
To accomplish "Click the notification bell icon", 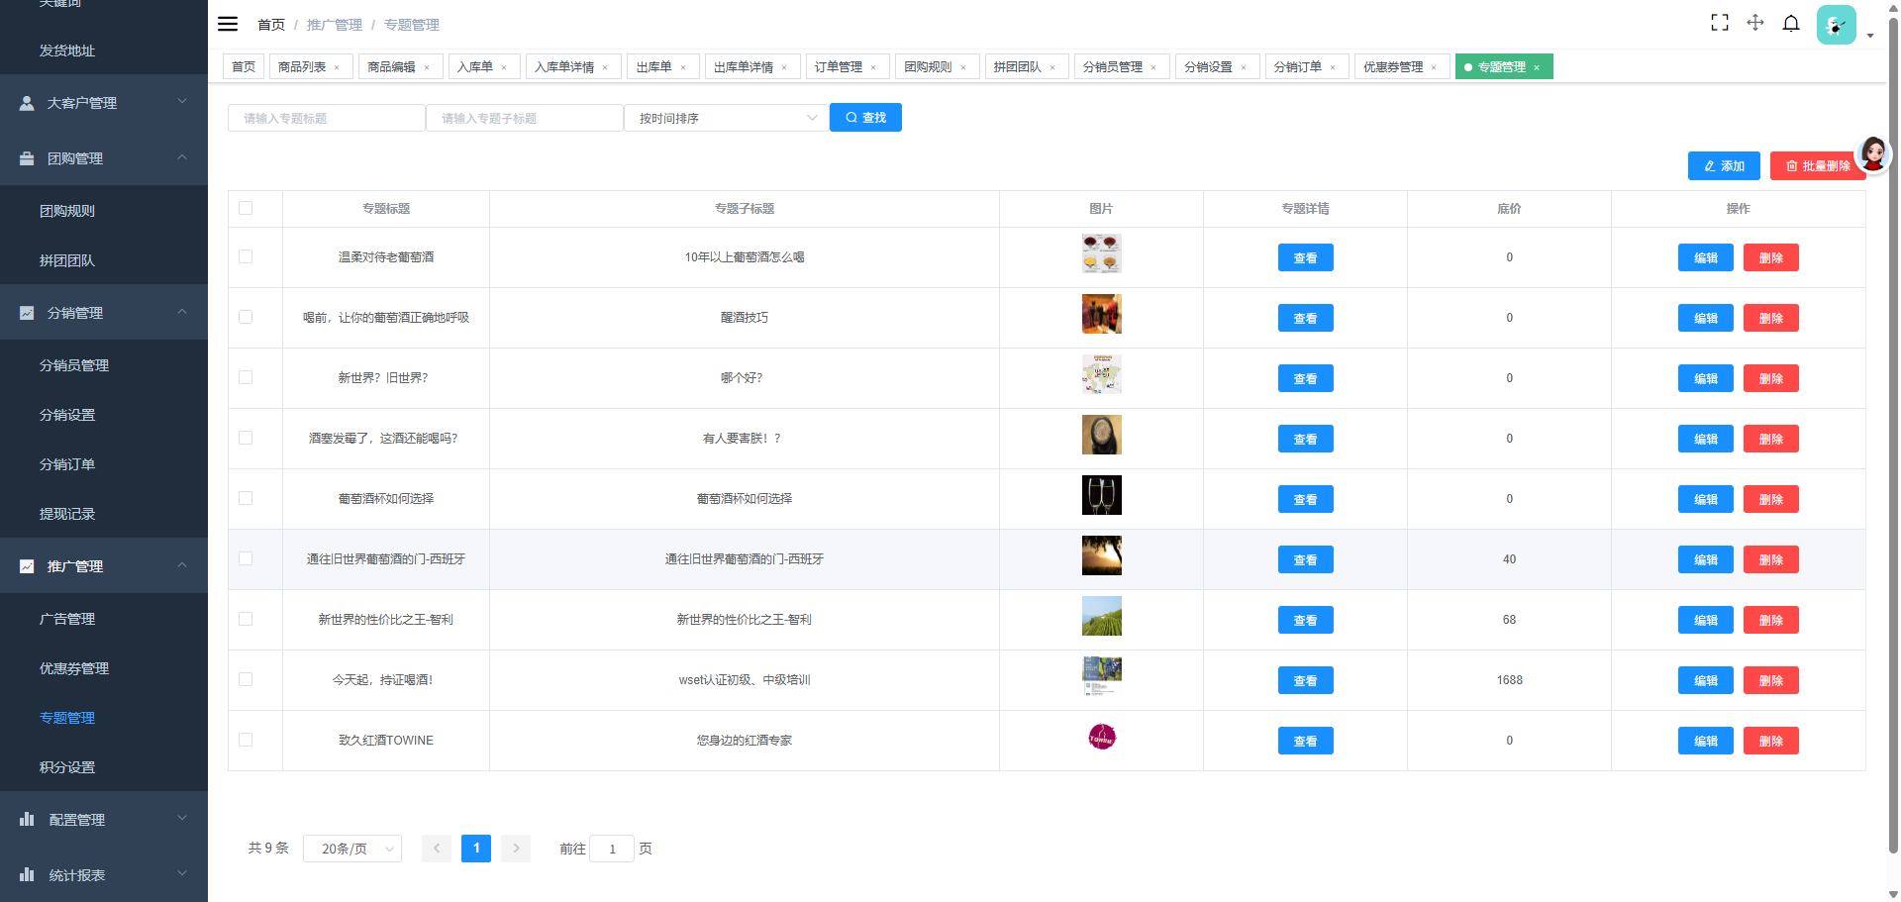I will (x=1791, y=23).
